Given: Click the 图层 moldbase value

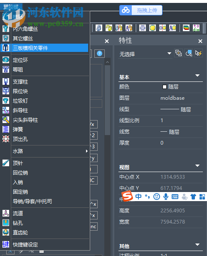Looking at the screenshot, I should 172,98.
